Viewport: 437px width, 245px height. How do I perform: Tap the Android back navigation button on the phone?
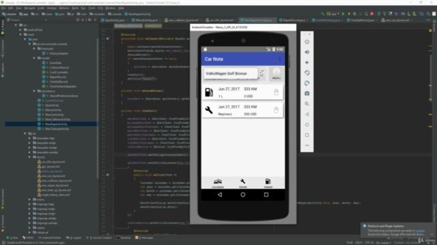220,195
